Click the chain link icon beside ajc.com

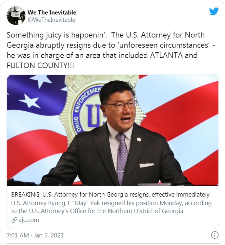(14, 220)
